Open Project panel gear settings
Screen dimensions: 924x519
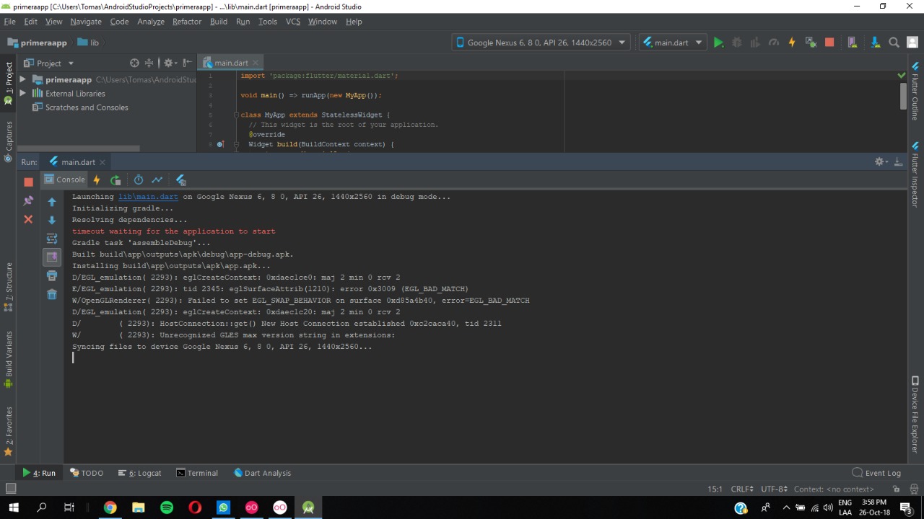pos(170,63)
